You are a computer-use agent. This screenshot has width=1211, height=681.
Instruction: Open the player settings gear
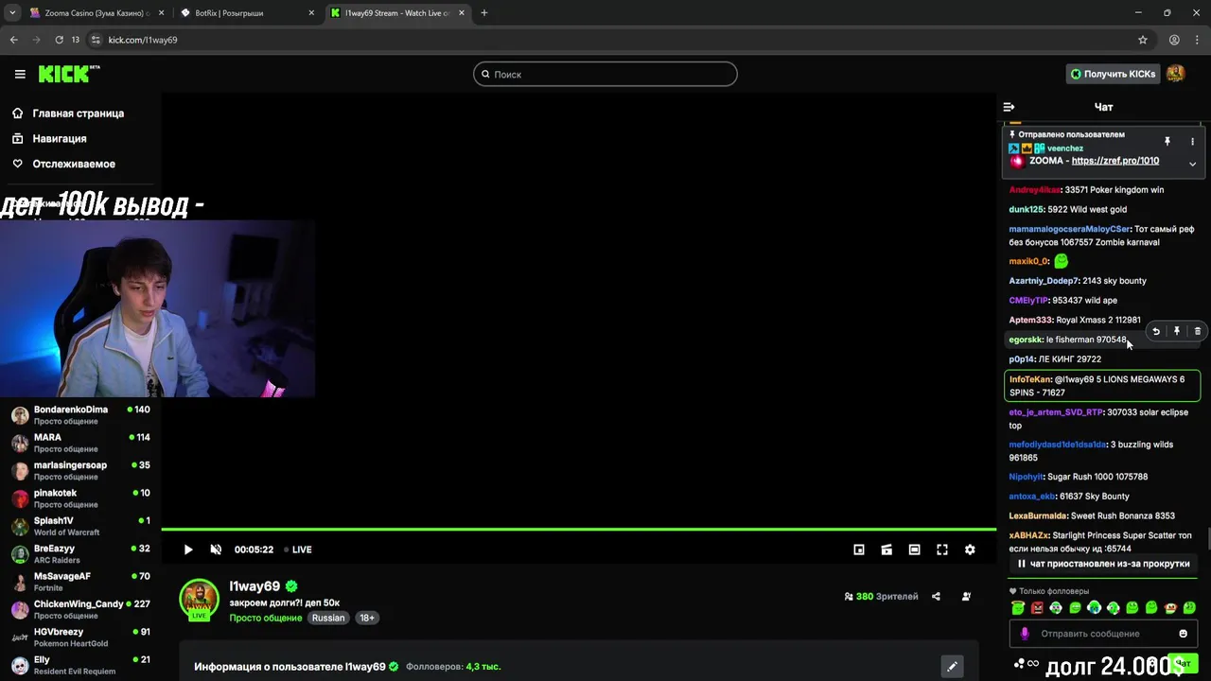tap(970, 550)
